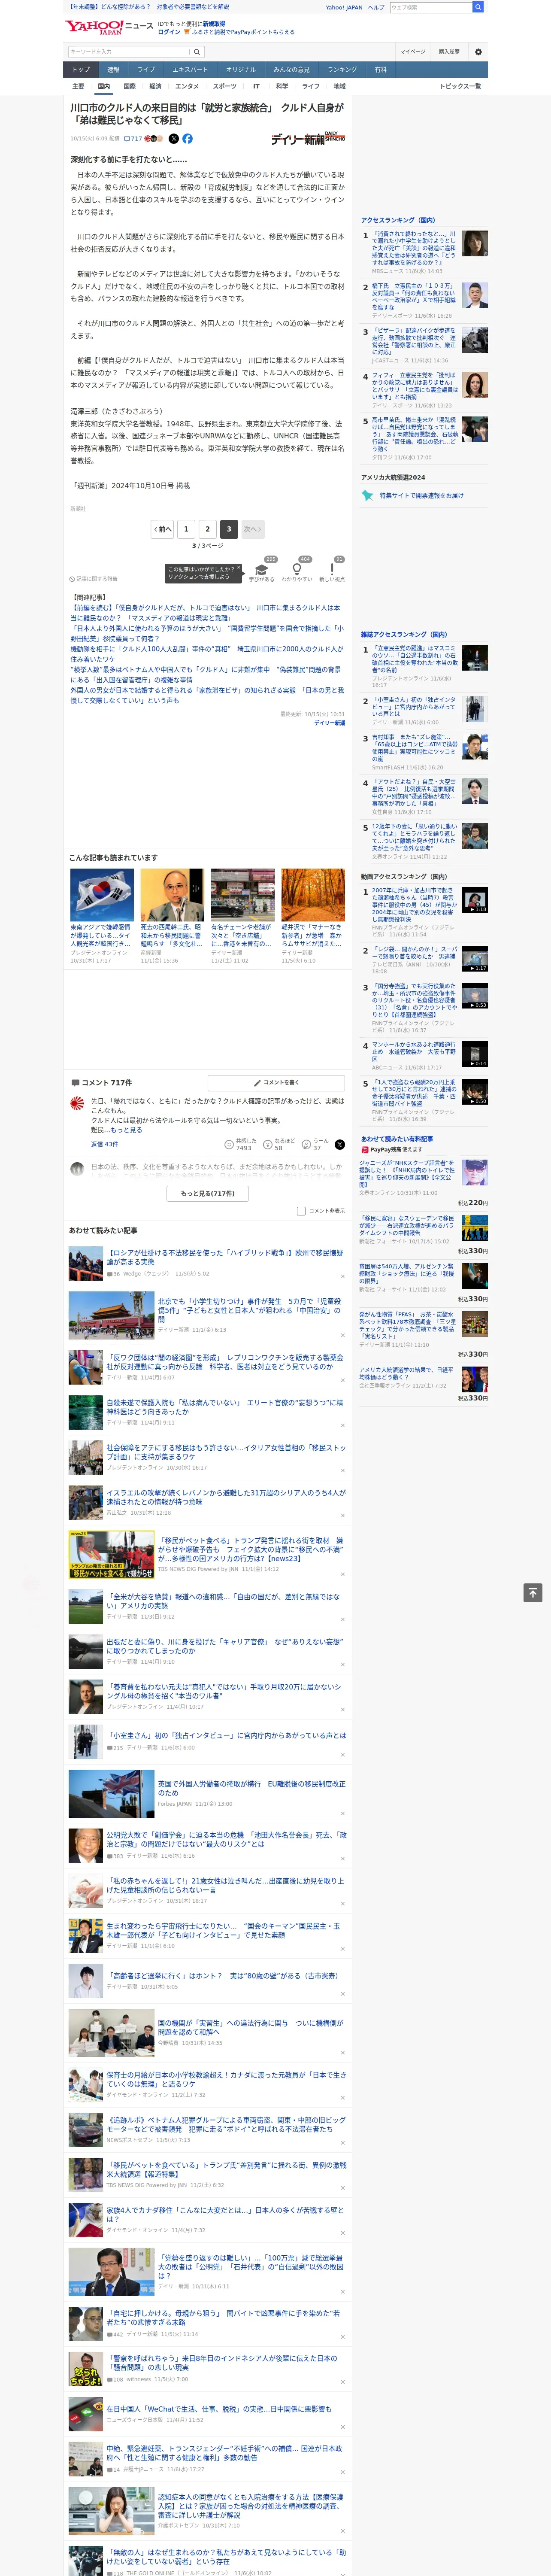Screen dimensions: 551x2576
Task: Click the comment count 717 icon under headline
Action: coord(132,139)
